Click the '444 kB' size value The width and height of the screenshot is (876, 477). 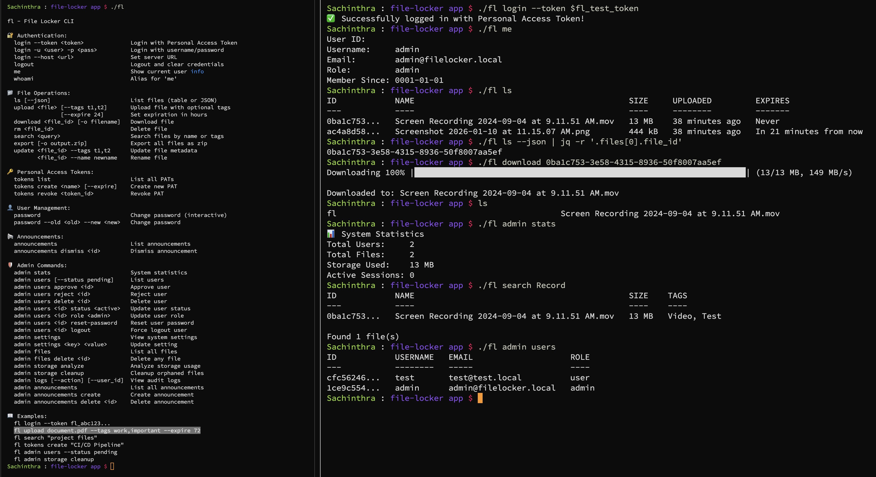[643, 132]
